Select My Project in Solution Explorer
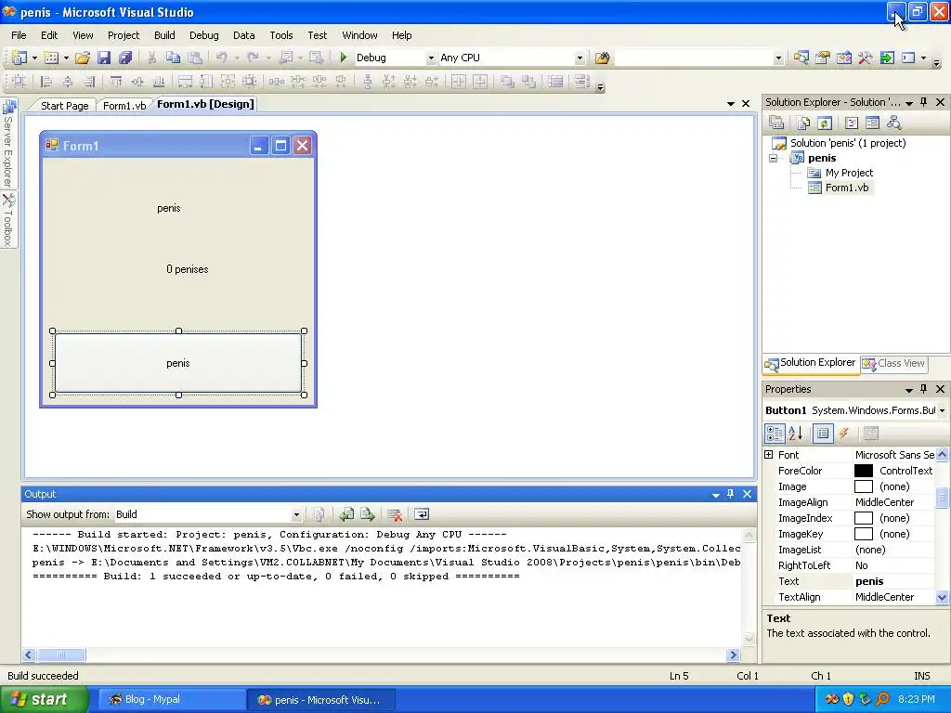Viewport: 951px width, 713px height. 849,173
